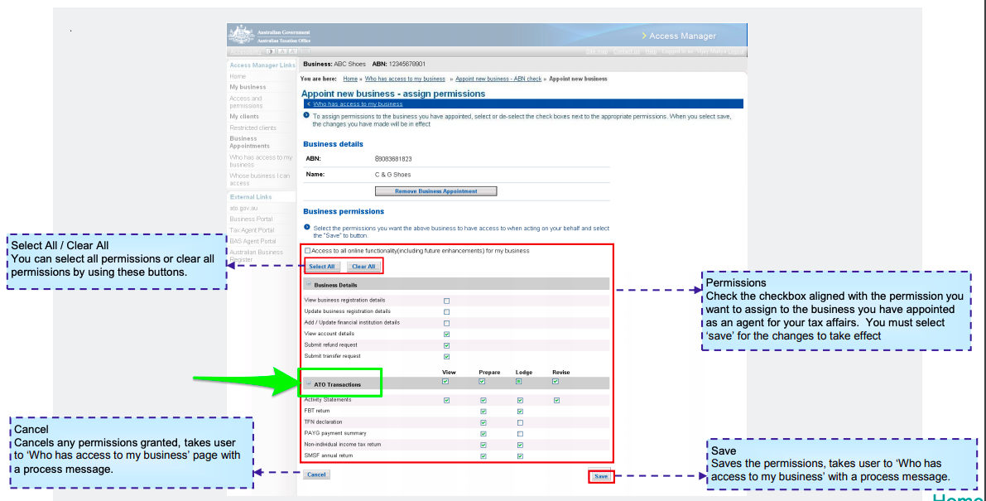The image size is (986, 501).
Task: Cancel the permission changes
Action: coord(316,475)
